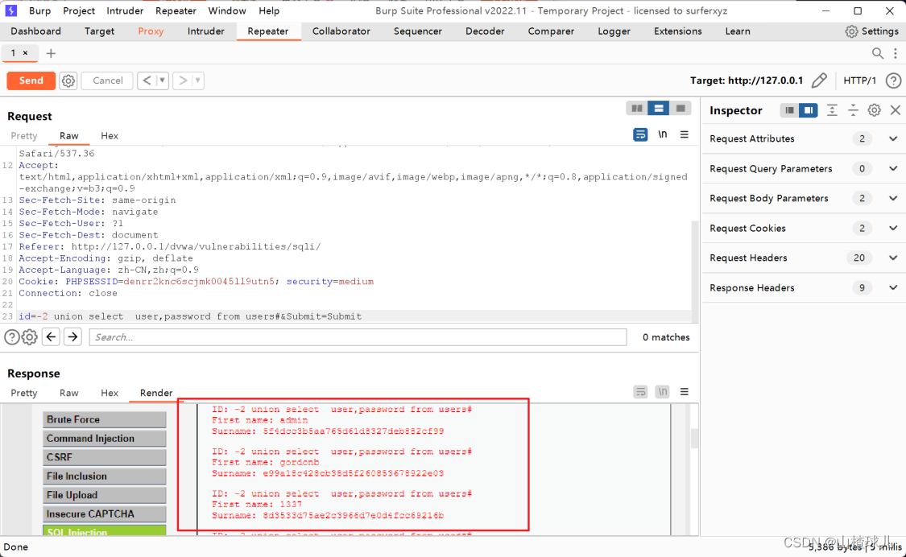
Task: Go forward to next request in history
Action: (x=183, y=80)
